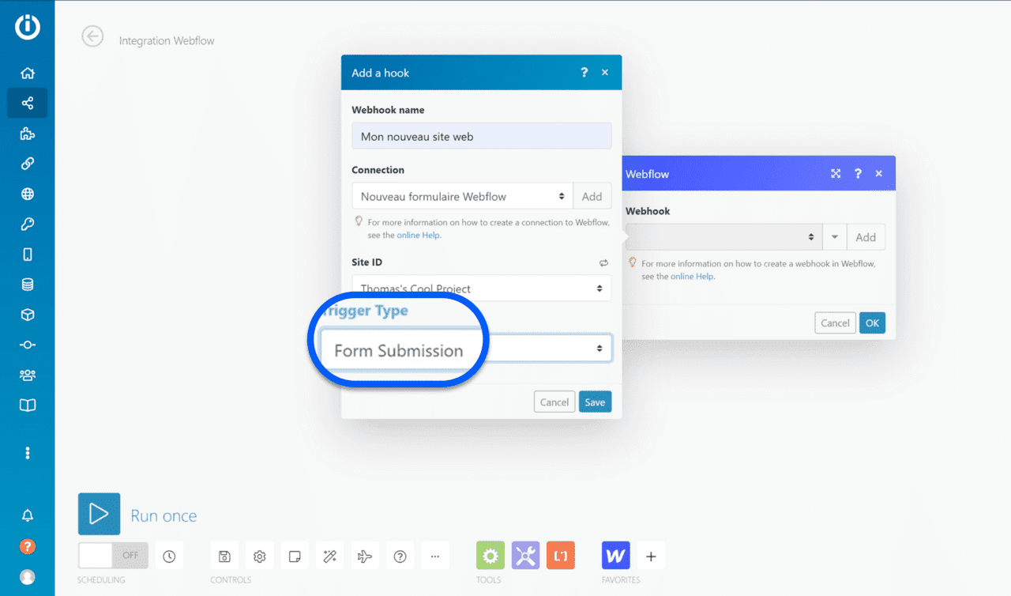
Task: Open online Help link in Add a hook
Action: pyautogui.click(x=419, y=236)
